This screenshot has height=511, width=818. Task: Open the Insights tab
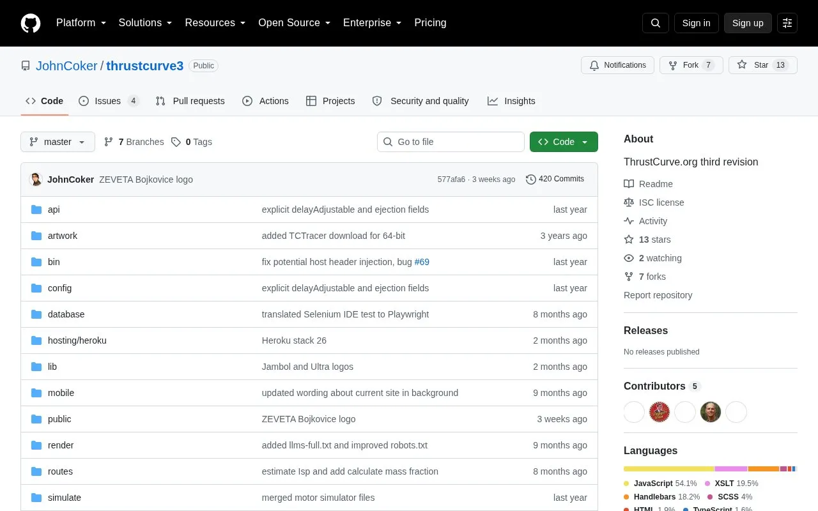click(511, 101)
